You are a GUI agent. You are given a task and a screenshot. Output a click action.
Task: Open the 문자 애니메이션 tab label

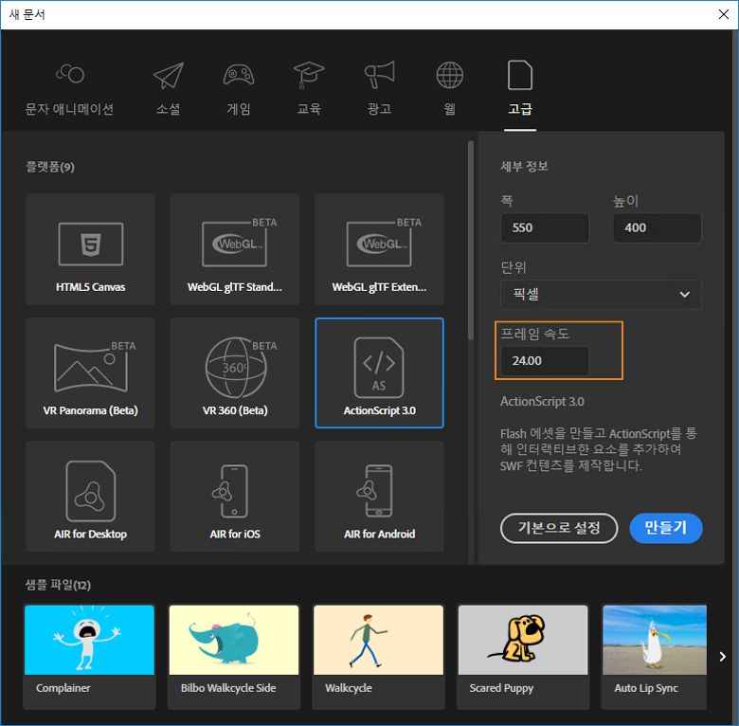[69, 109]
